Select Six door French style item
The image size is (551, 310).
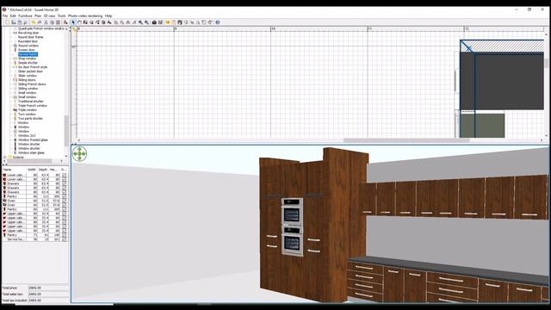[x=33, y=67]
